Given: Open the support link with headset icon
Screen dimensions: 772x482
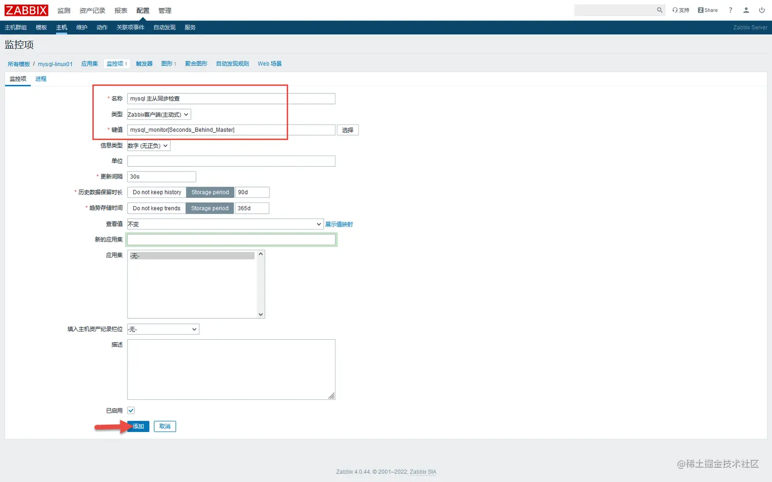Looking at the screenshot, I should click(x=681, y=10).
